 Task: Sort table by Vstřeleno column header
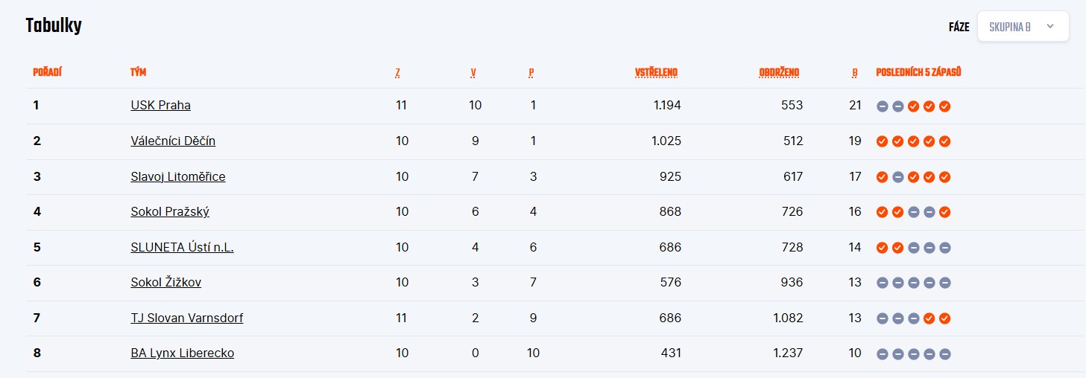pos(656,72)
